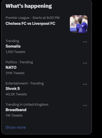The height and width of the screenshot is (138, 102).
Task: Select the 1,150 Tweets count text
Action: [15, 52]
